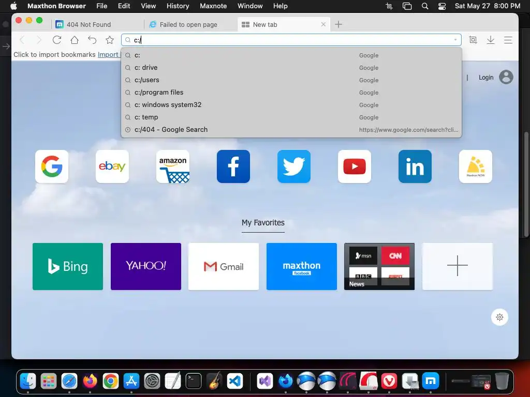
Task: Launch Visual Studio Code from the Dock
Action: click(235, 381)
